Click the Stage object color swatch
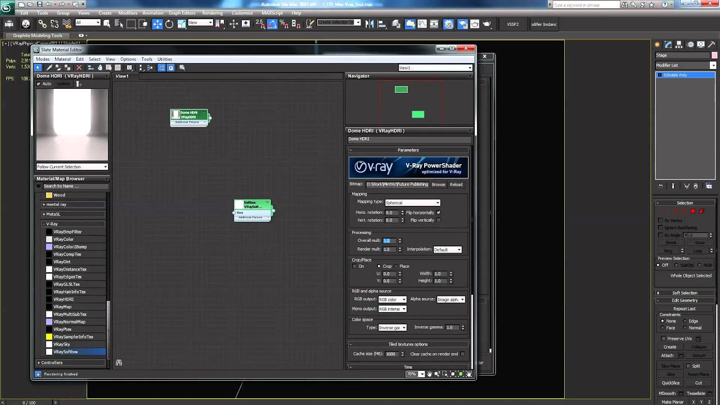 [715, 55]
